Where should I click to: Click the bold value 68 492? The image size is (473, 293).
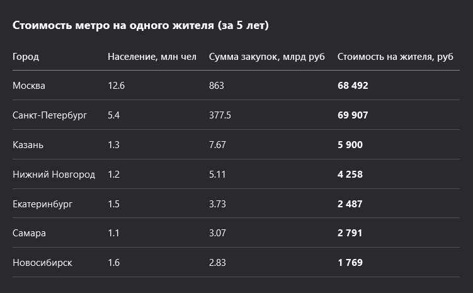pos(353,86)
